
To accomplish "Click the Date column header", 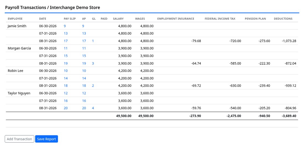I will [x=43, y=19].
